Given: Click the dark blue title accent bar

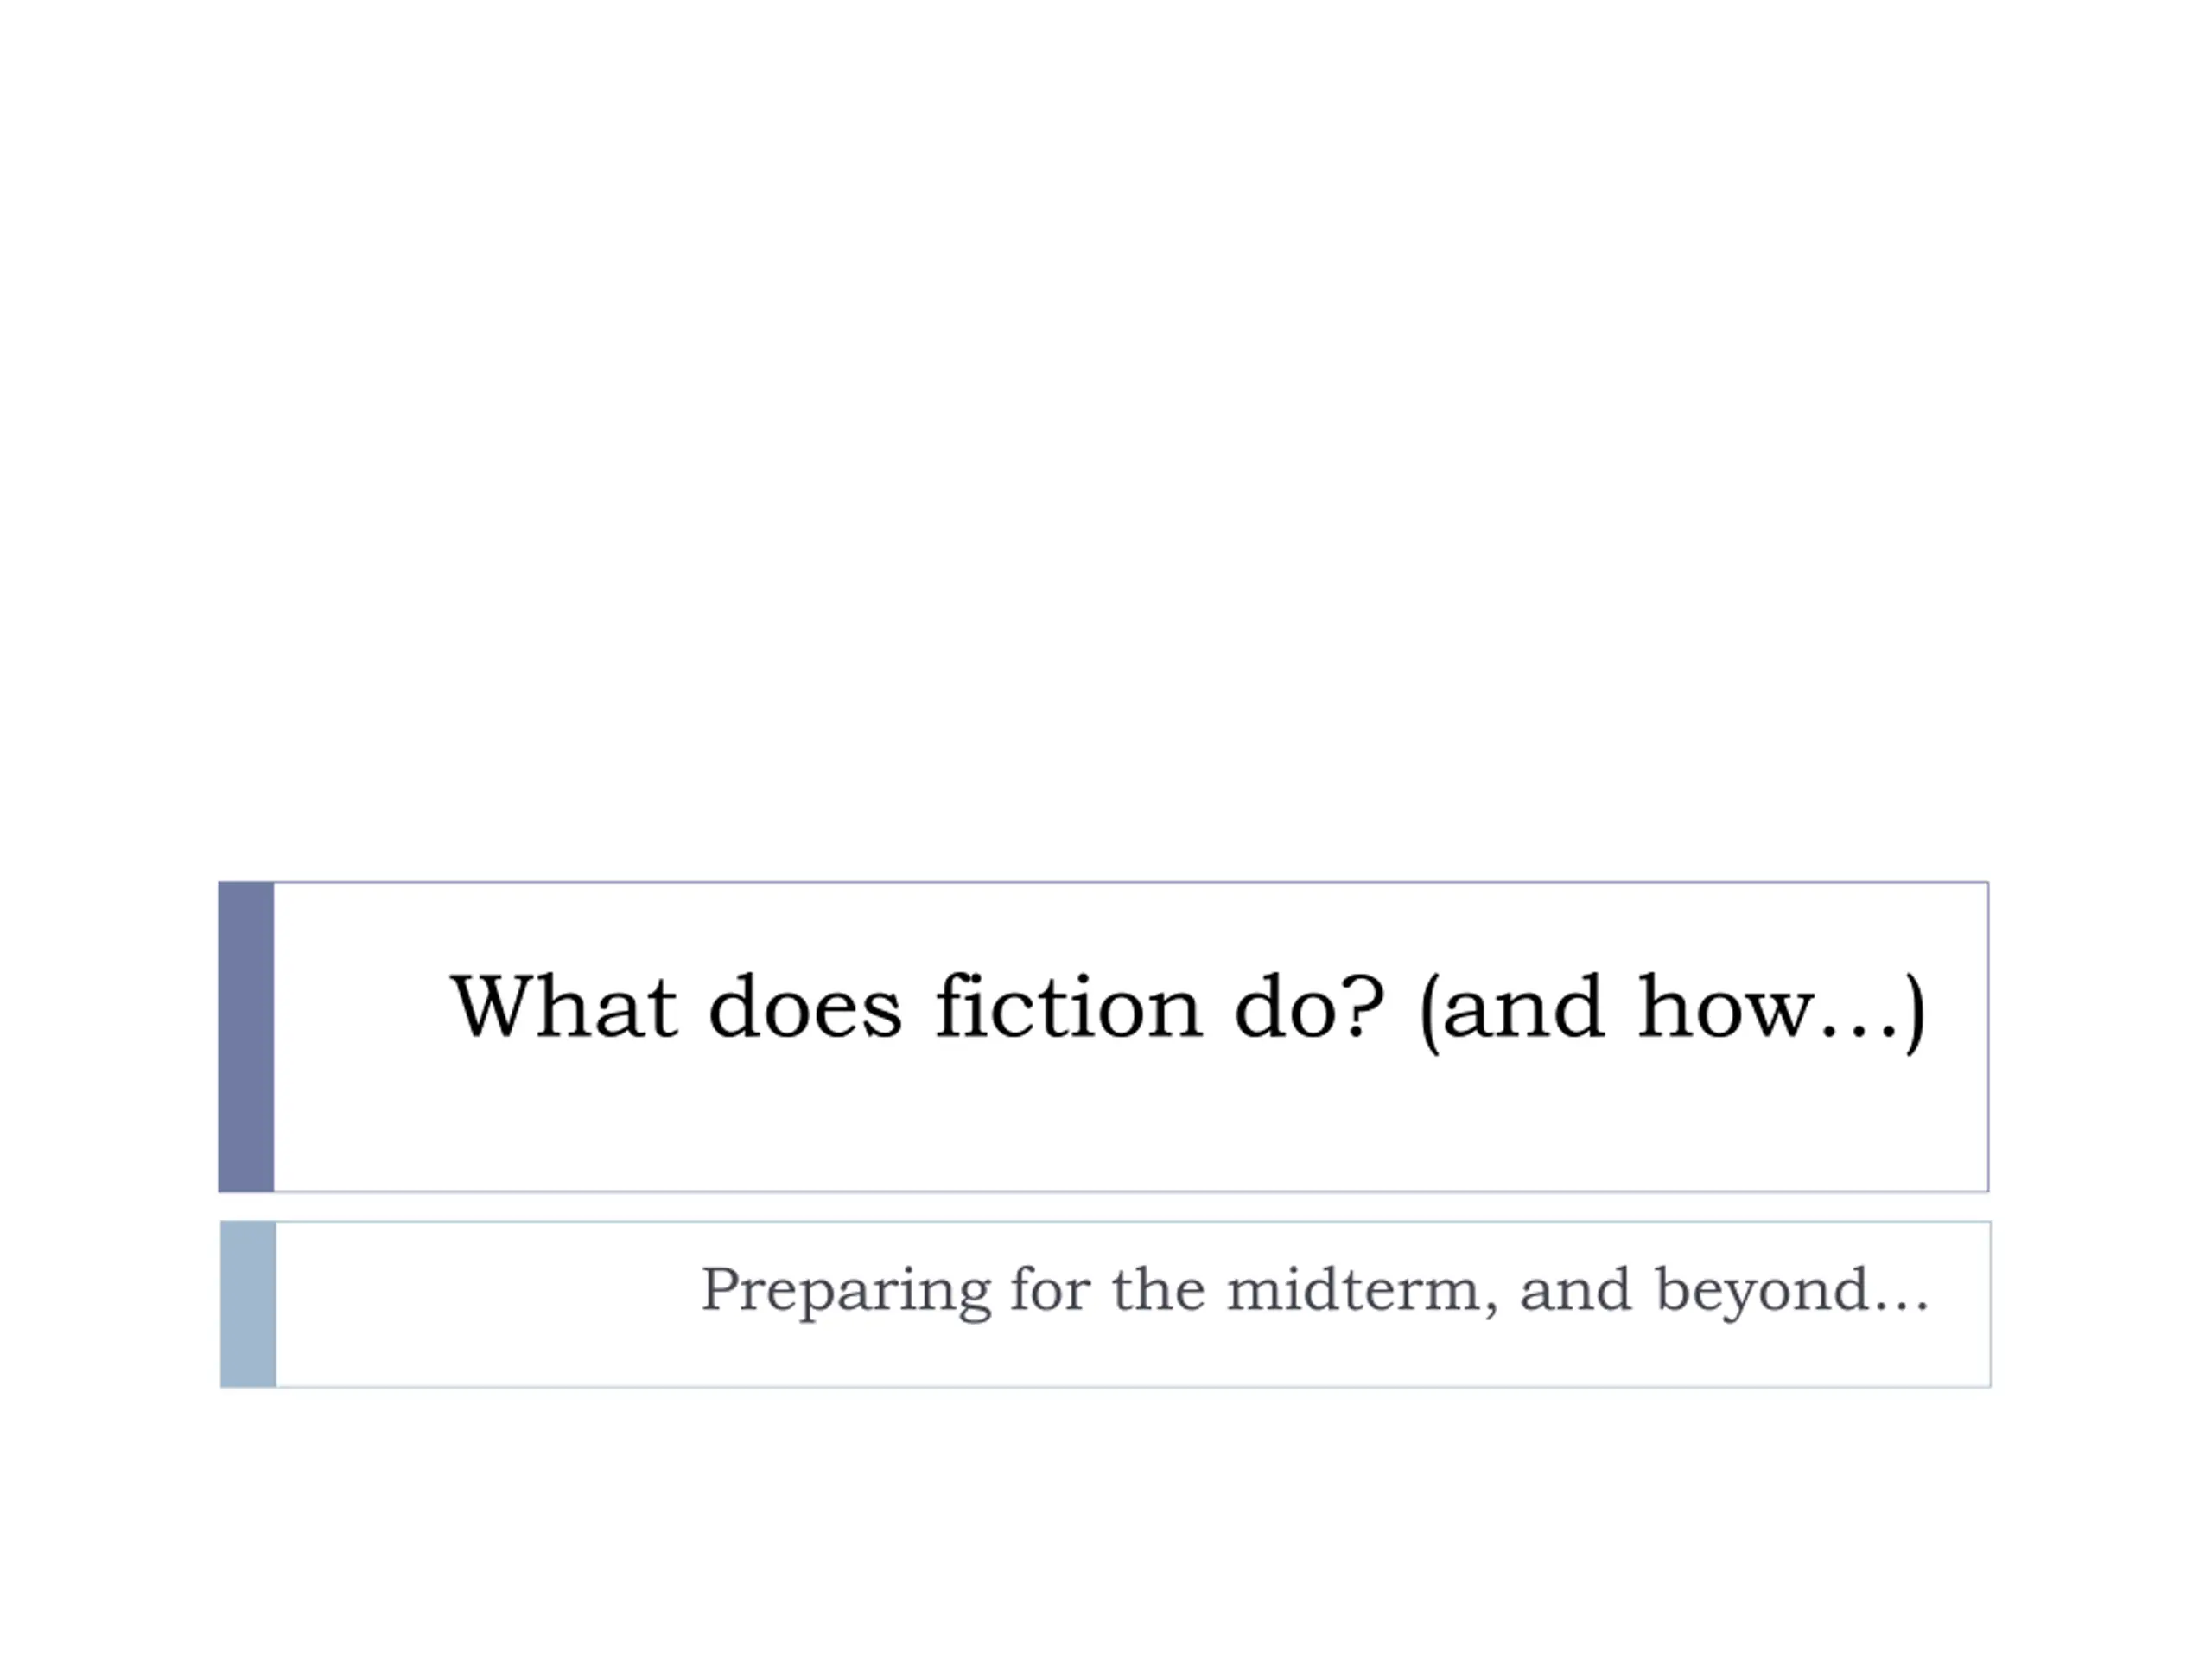Looking at the screenshot, I should [x=246, y=1037].
